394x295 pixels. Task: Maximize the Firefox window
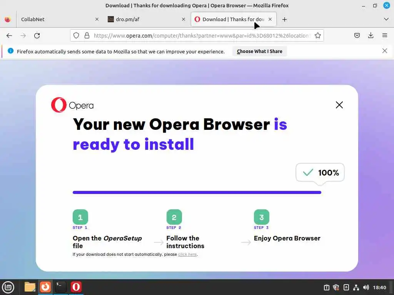coord(375,5)
